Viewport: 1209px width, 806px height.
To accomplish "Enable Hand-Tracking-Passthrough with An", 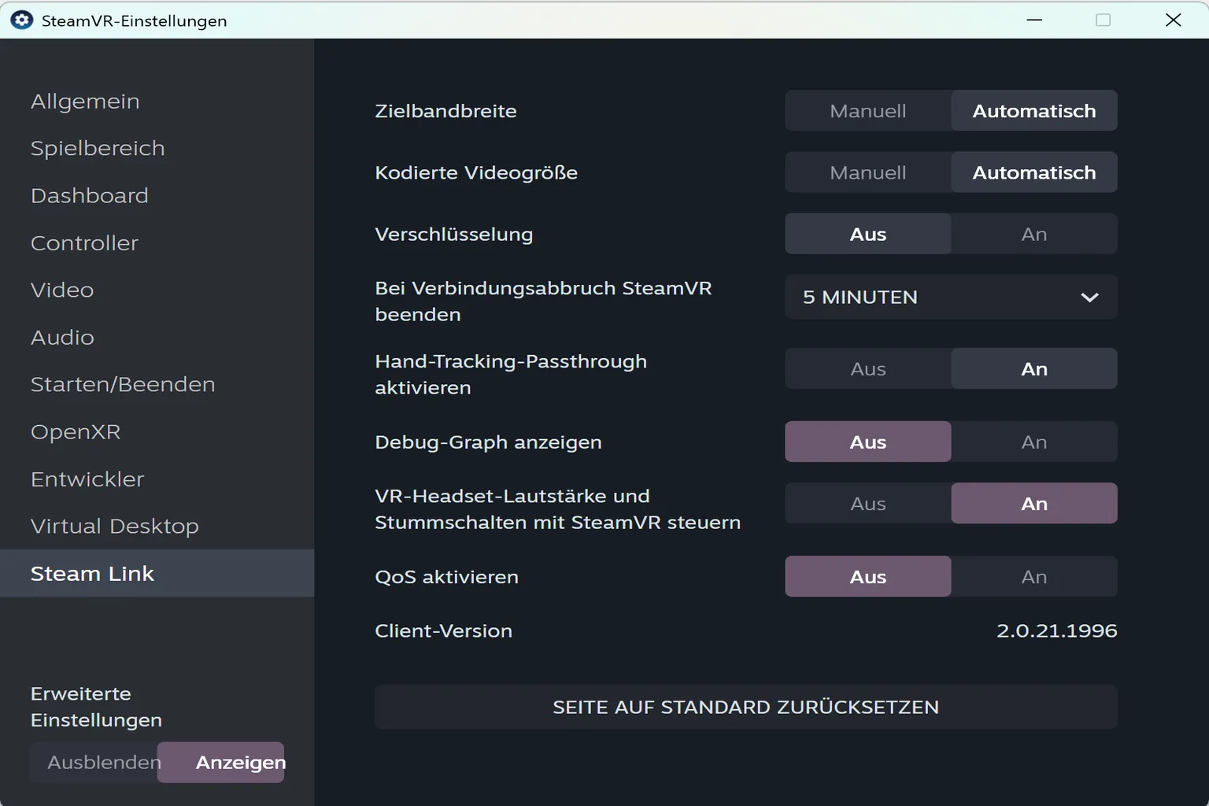I will tap(1034, 369).
